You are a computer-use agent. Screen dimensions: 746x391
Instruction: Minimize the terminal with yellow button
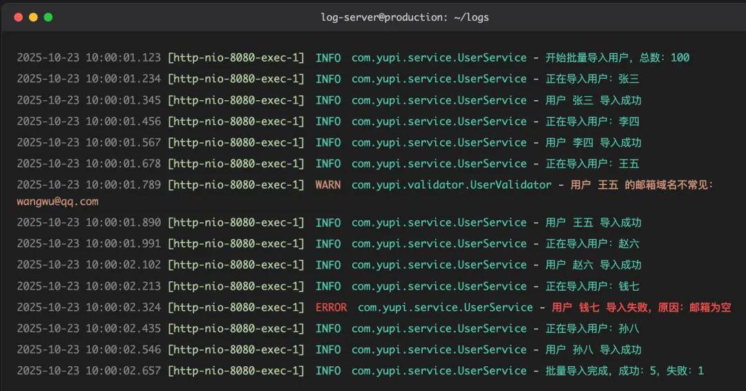click(33, 17)
